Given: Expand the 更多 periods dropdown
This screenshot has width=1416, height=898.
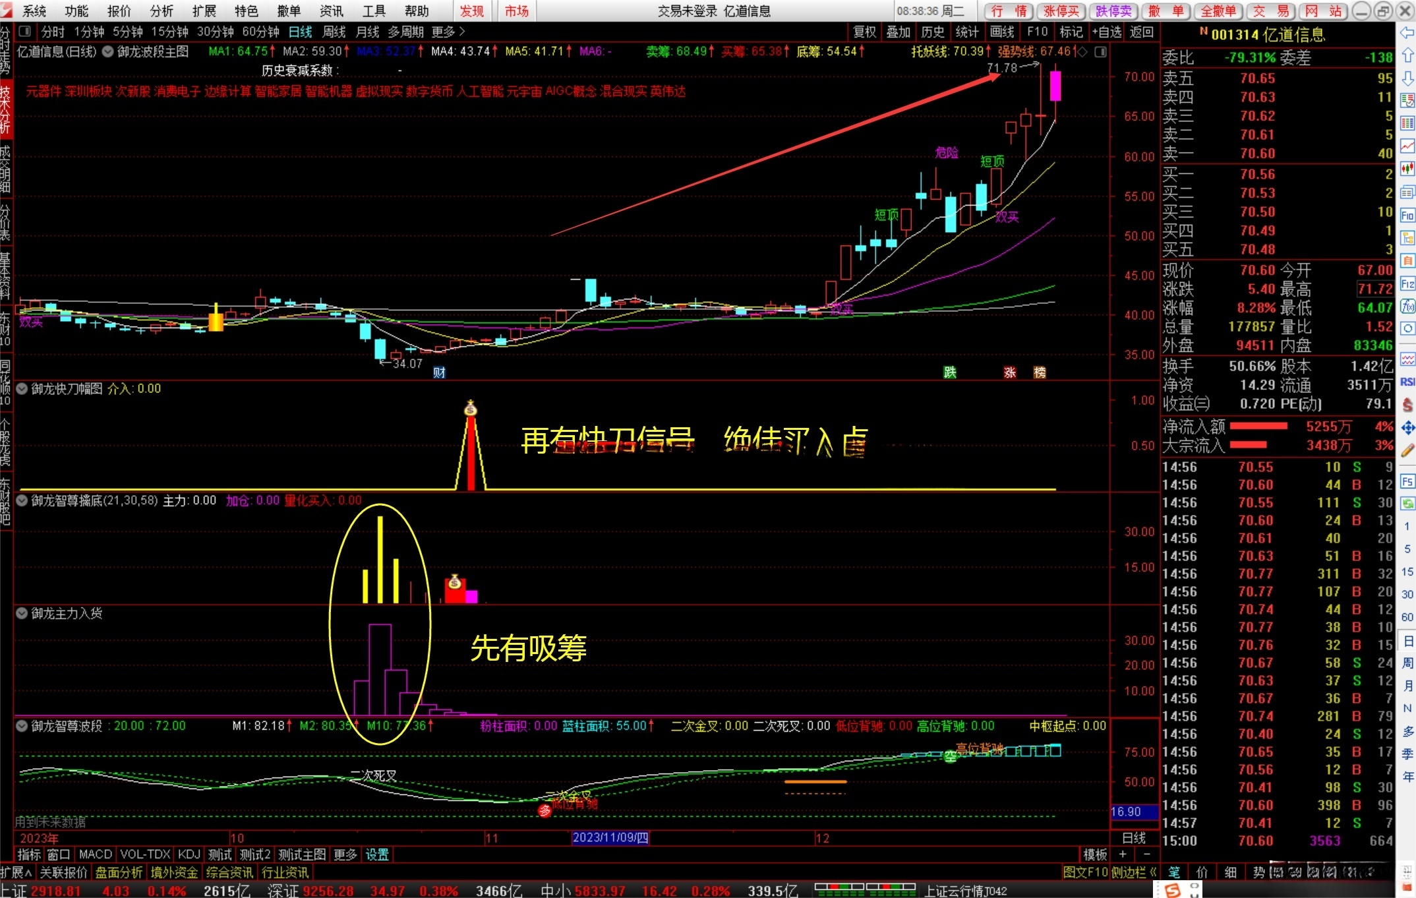Looking at the screenshot, I should point(448,32).
